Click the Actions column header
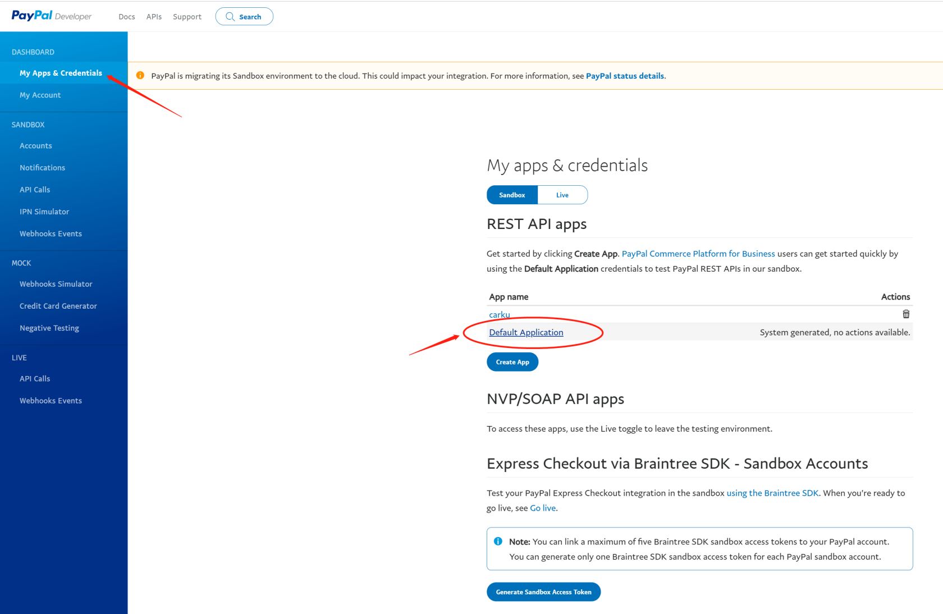This screenshot has width=943, height=614. tap(895, 296)
